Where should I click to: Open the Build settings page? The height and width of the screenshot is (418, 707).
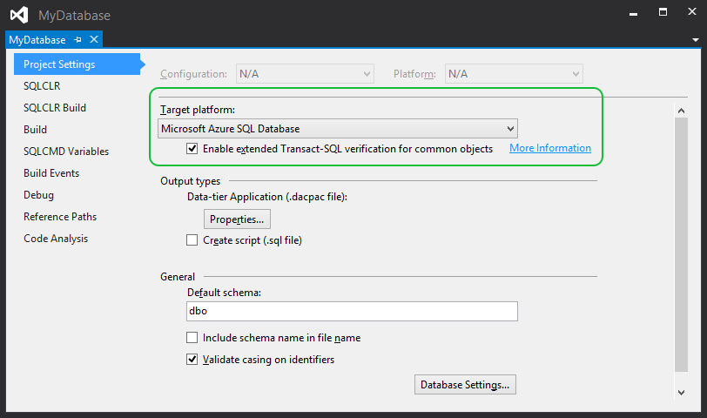click(35, 130)
